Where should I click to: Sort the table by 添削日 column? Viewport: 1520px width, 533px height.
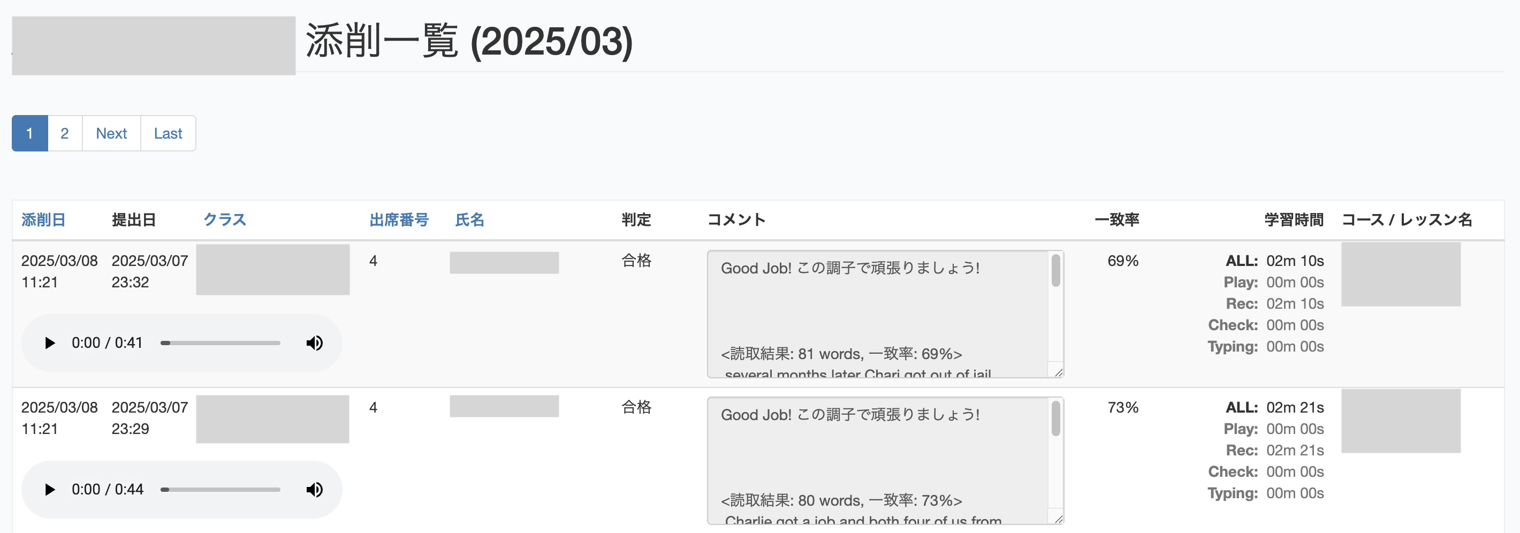(x=42, y=219)
